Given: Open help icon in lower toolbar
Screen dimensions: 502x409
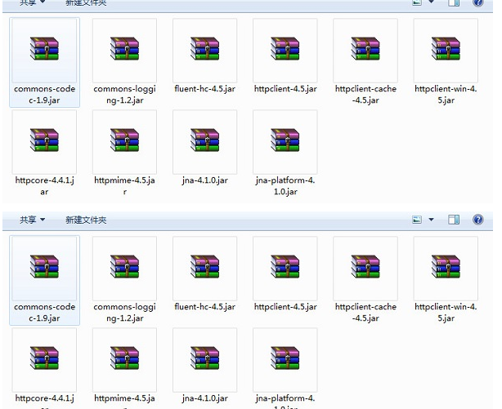Looking at the screenshot, I should [x=478, y=220].
